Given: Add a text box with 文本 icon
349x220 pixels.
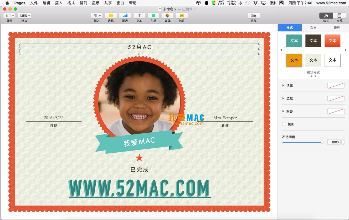Looking at the screenshot, I should [139, 16].
